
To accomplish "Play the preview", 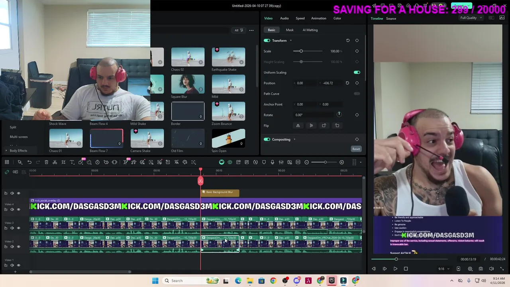I will click(395, 269).
